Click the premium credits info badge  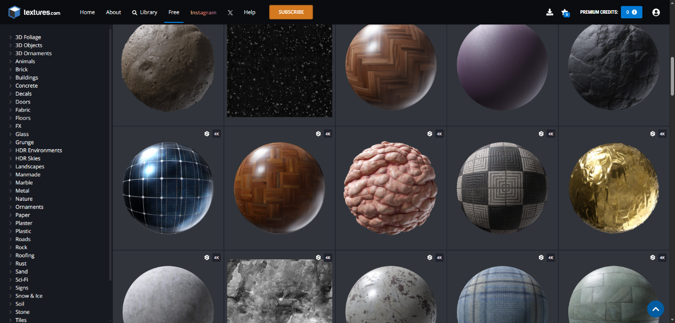(x=631, y=12)
